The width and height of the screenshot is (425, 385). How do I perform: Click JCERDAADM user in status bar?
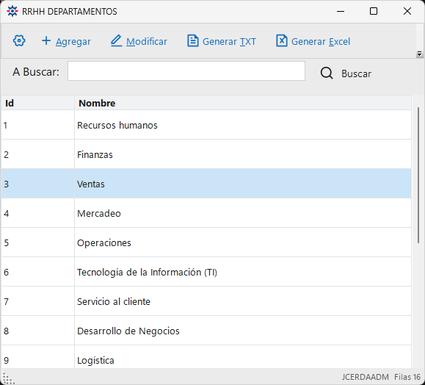coord(365,377)
